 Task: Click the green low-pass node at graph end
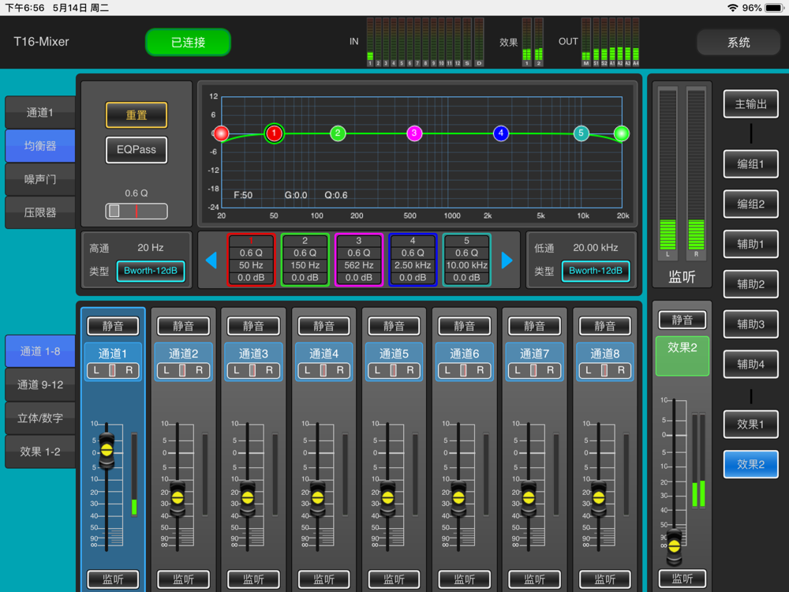click(622, 133)
